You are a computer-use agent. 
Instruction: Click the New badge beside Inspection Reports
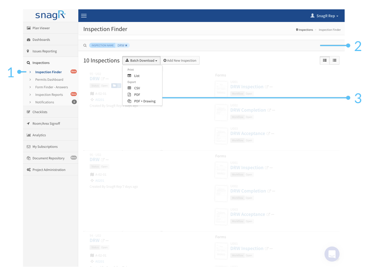[x=74, y=94]
